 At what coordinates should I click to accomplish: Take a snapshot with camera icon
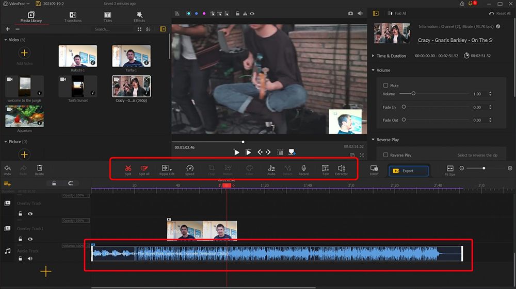350,13
